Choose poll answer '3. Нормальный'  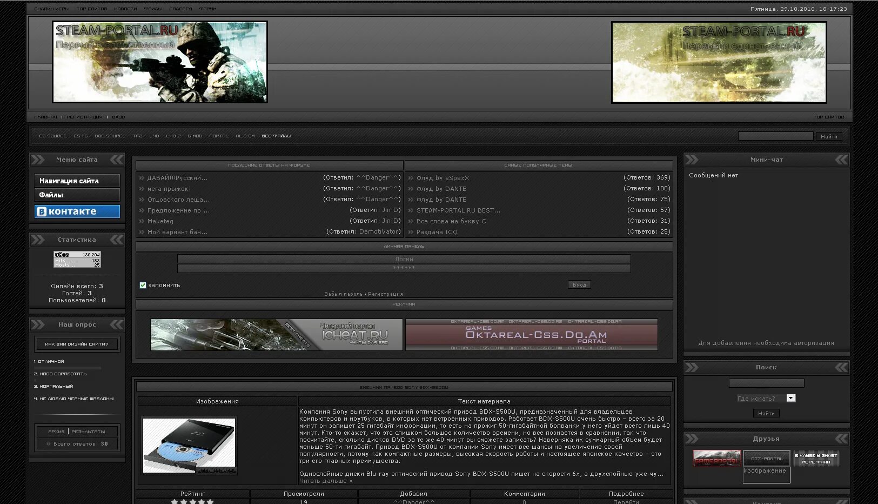(x=53, y=386)
